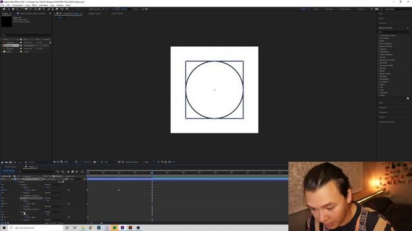This screenshot has width=412, height=231.
Task: Open the File menu
Action: (x=3, y=5)
